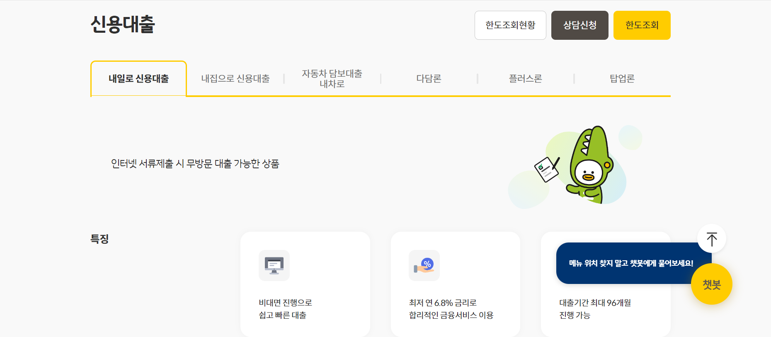Open the 탑업론 tab
The image size is (771, 337).
point(622,79)
